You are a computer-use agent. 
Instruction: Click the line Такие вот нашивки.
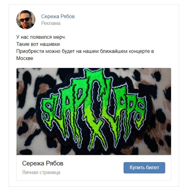pyautogui.click(x=39, y=44)
